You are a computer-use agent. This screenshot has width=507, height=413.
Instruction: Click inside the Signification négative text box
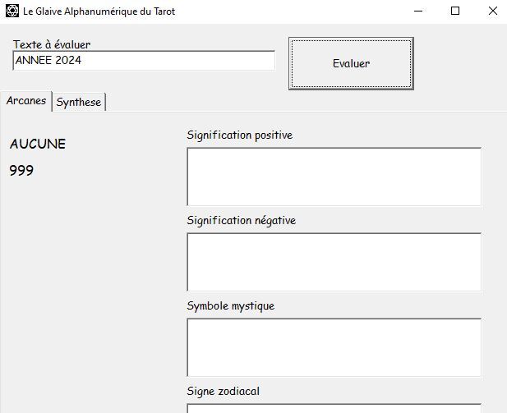[334, 262]
